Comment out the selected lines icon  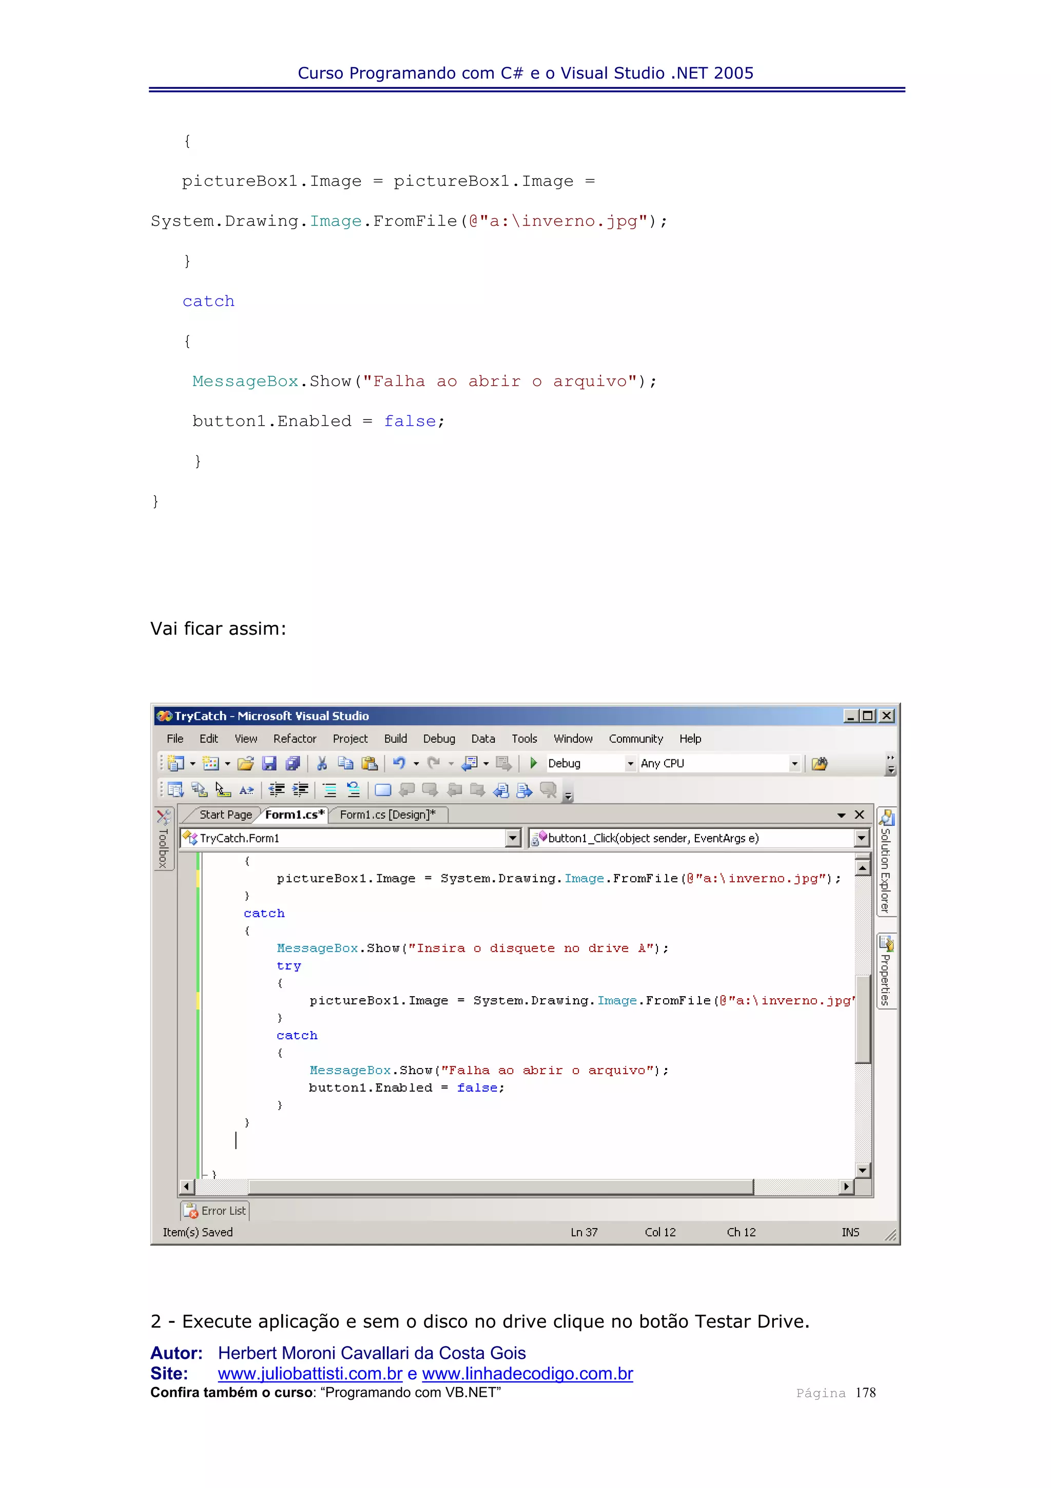click(x=329, y=790)
